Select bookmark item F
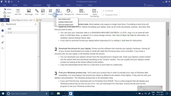Image resolution: width=171 pixels, height=96 pixels. [x=11, y=33]
